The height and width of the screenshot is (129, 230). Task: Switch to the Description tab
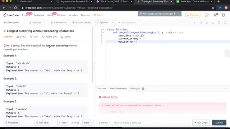(x=12, y=23)
